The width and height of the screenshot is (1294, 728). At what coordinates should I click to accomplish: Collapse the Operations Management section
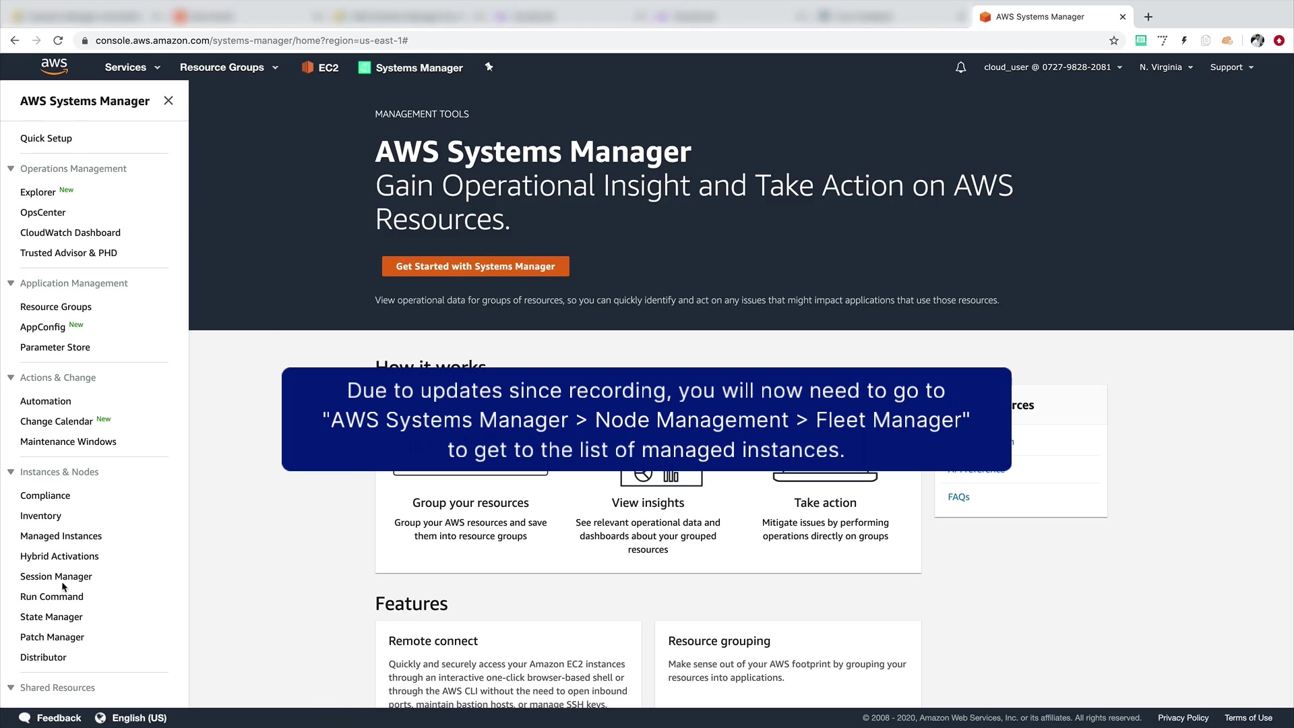coord(11,169)
